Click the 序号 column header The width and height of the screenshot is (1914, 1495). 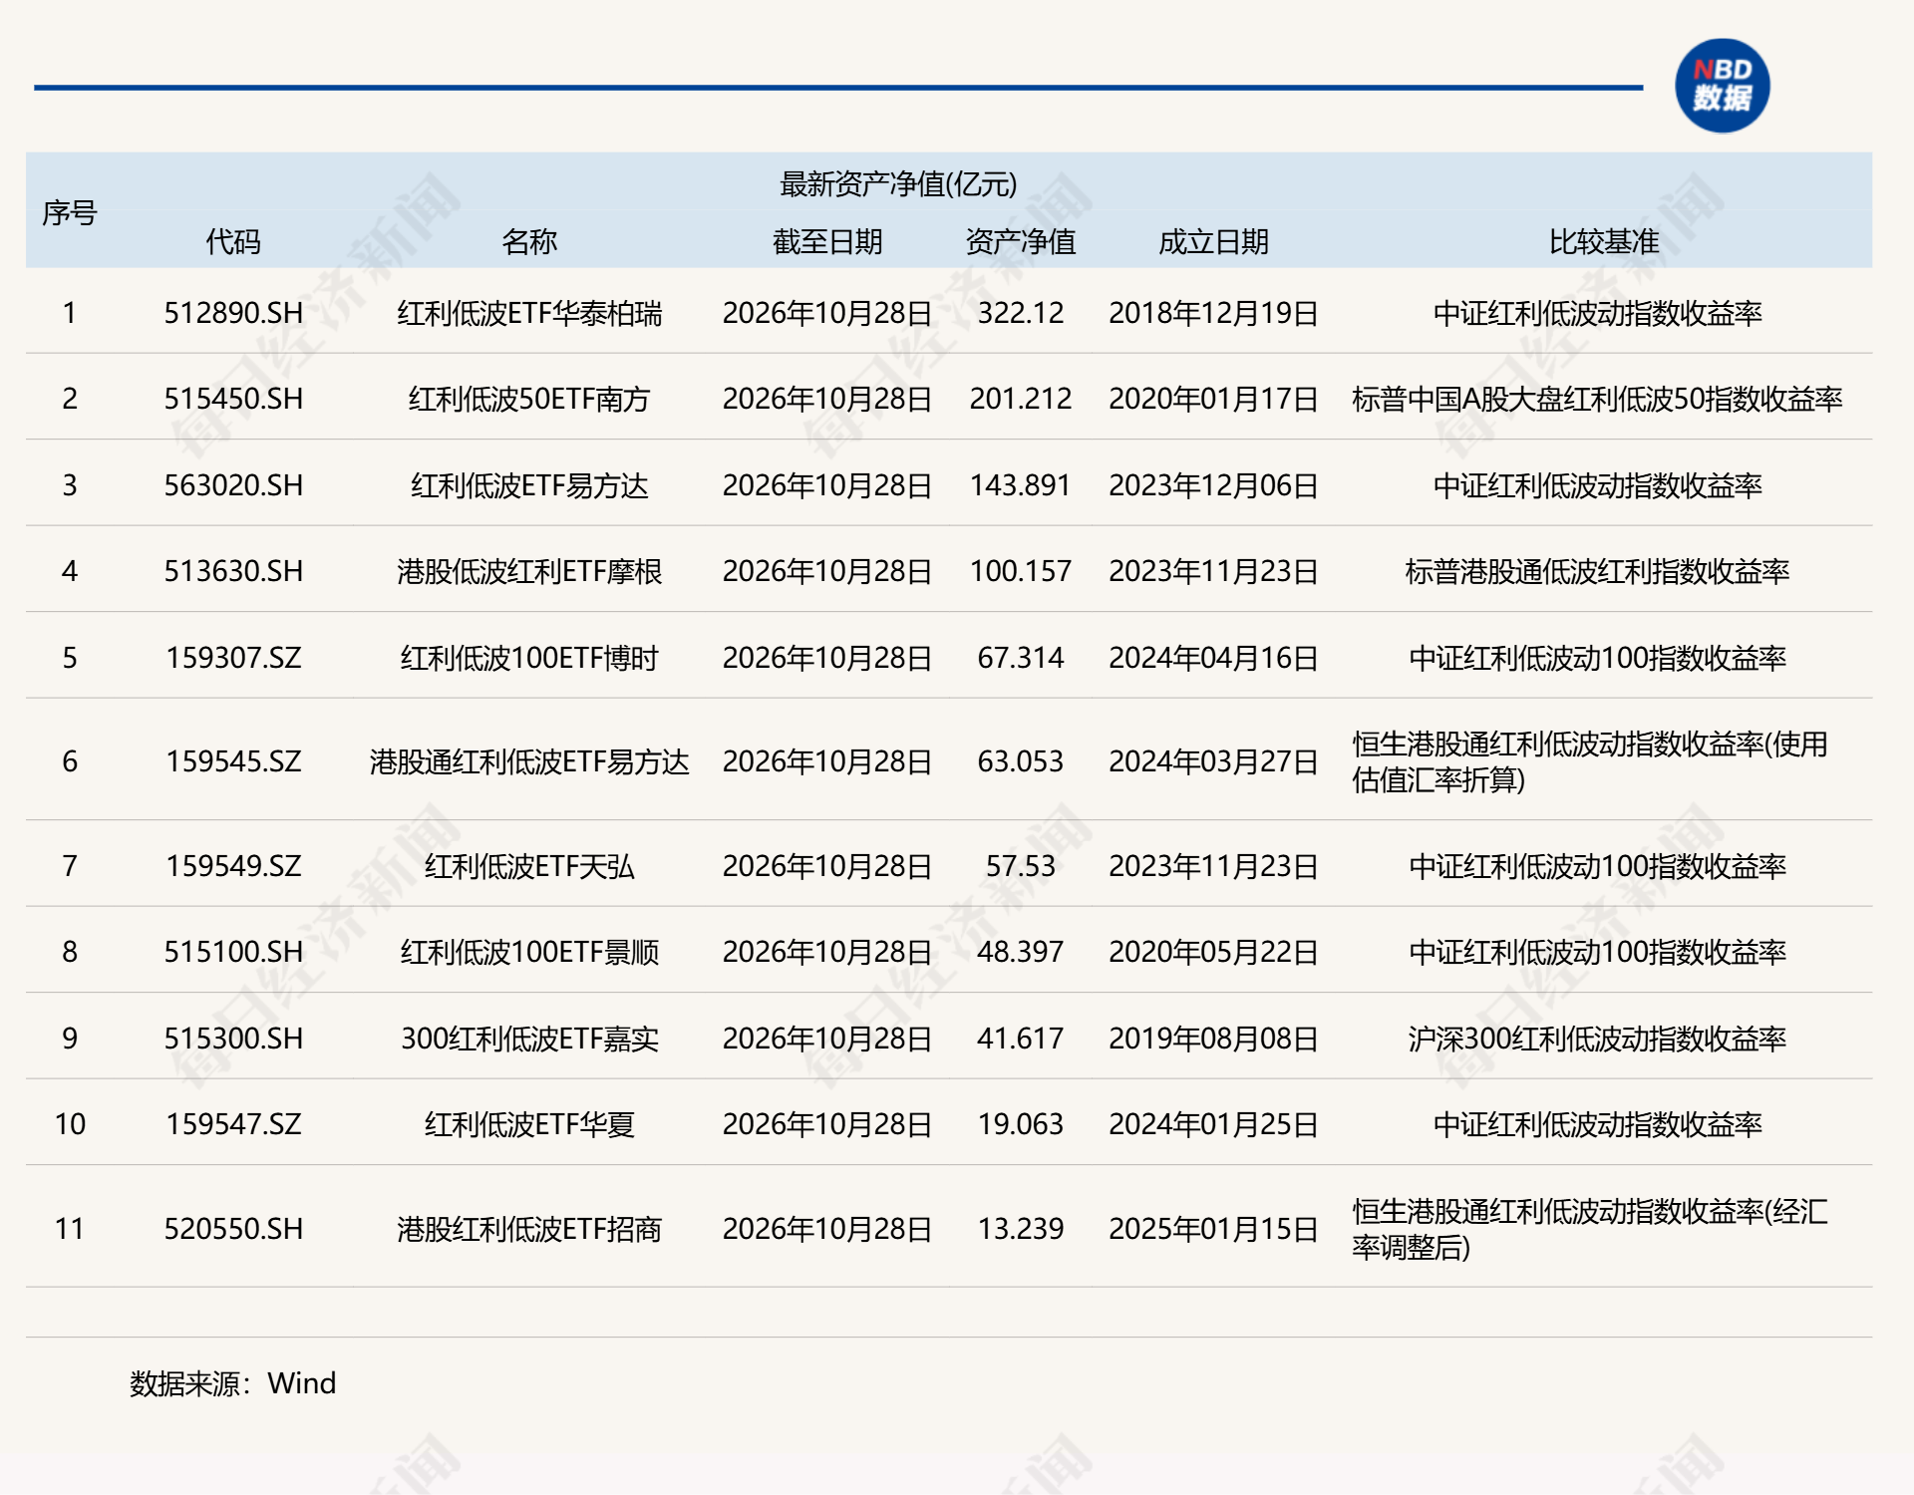[x=70, y=212]
